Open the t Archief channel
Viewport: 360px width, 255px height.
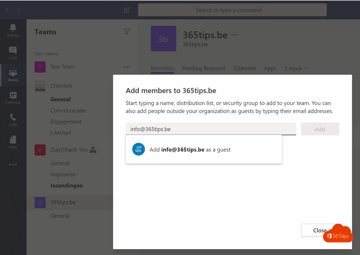(61, 133)
